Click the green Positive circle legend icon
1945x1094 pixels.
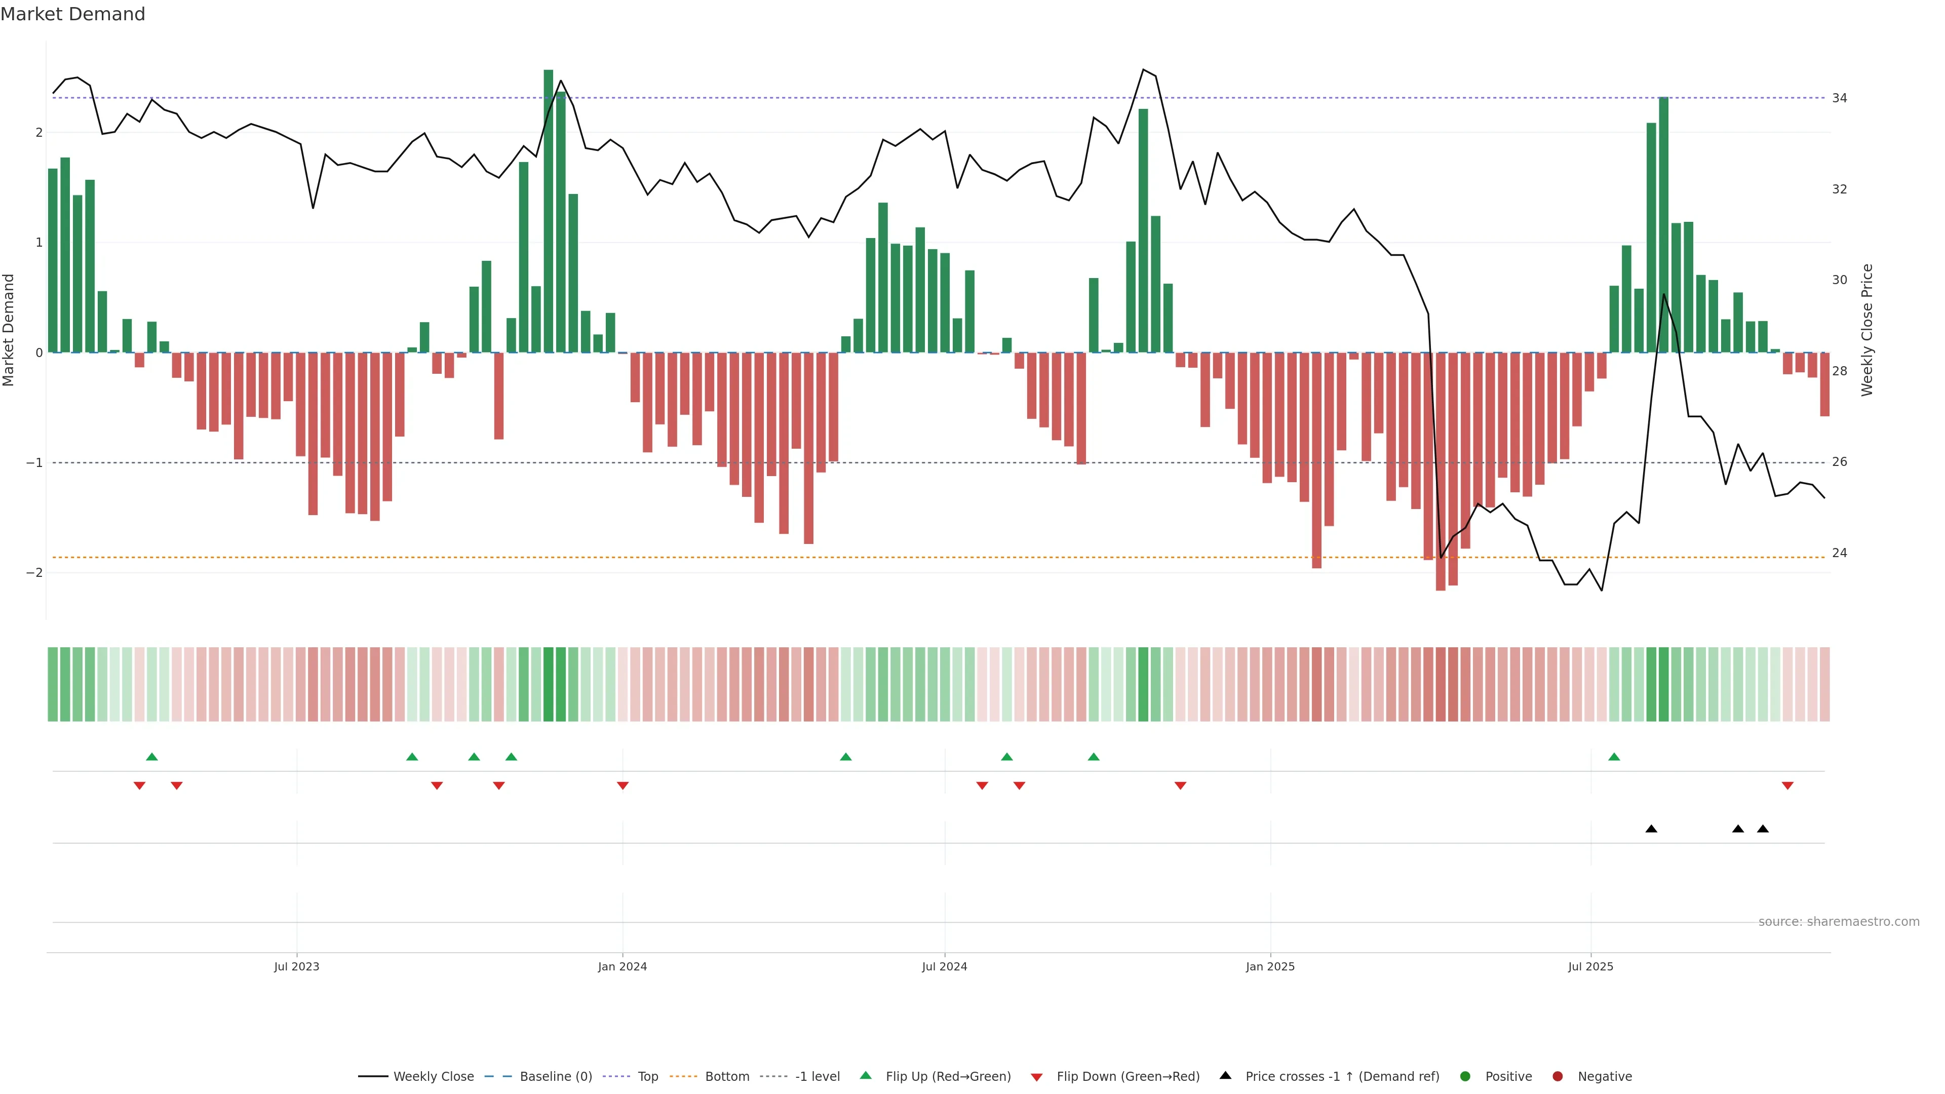tap(1465, 1076)
